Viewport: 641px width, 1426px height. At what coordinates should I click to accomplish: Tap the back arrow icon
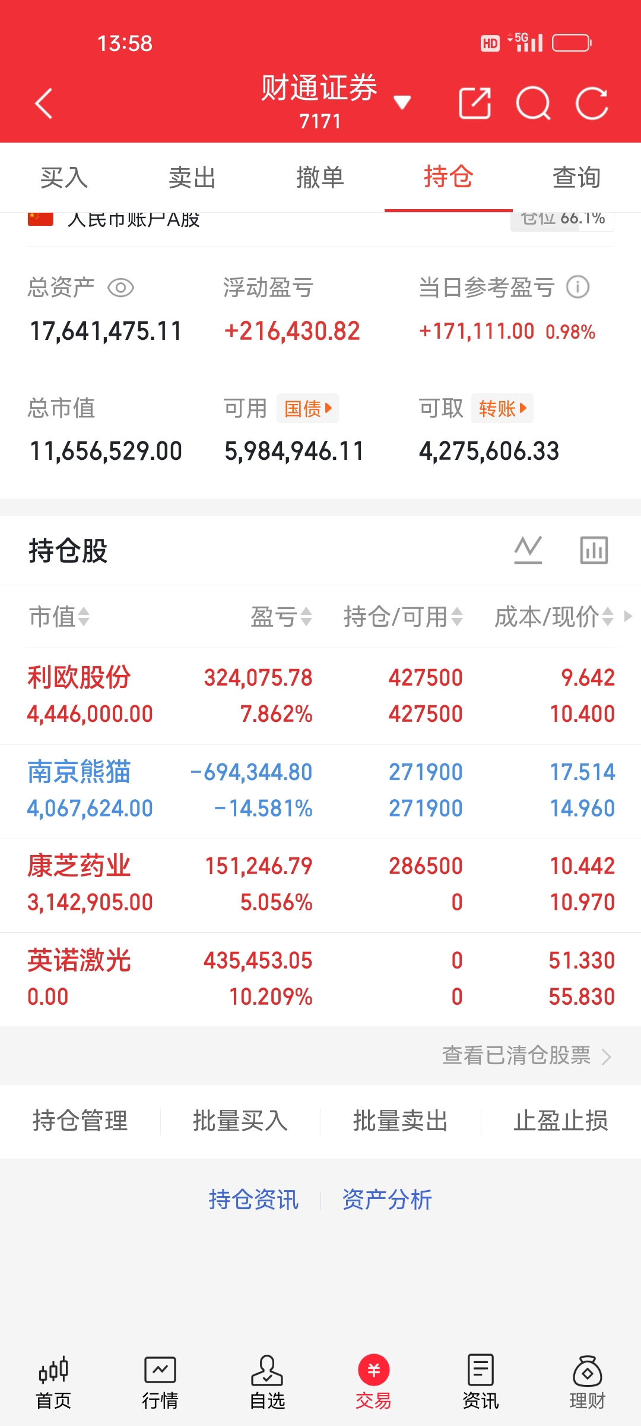click(45, 104)
